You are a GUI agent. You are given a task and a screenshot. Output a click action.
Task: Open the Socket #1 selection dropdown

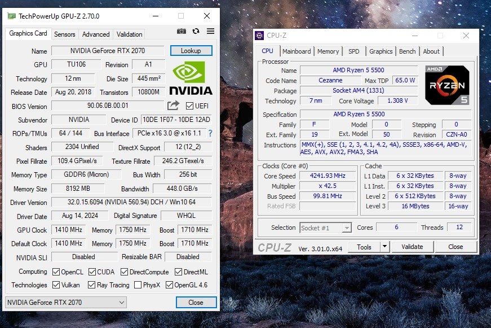(x=325, y=228)
